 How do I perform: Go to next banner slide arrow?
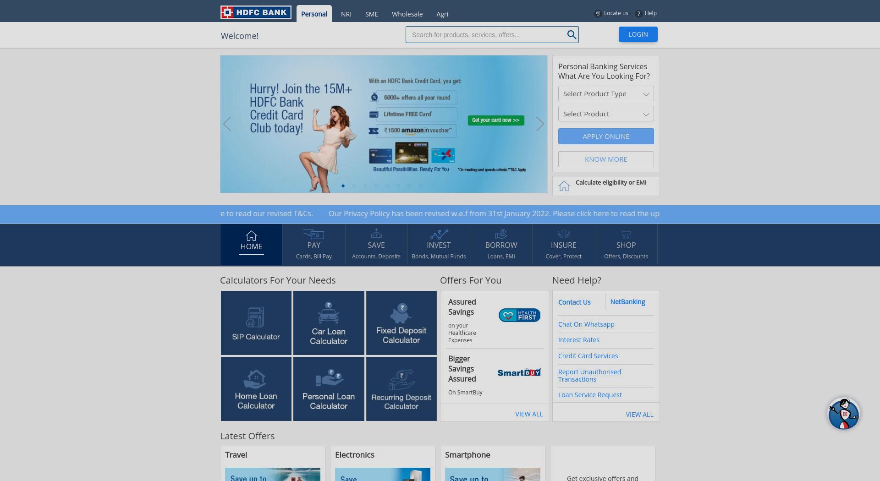(540, 124)
